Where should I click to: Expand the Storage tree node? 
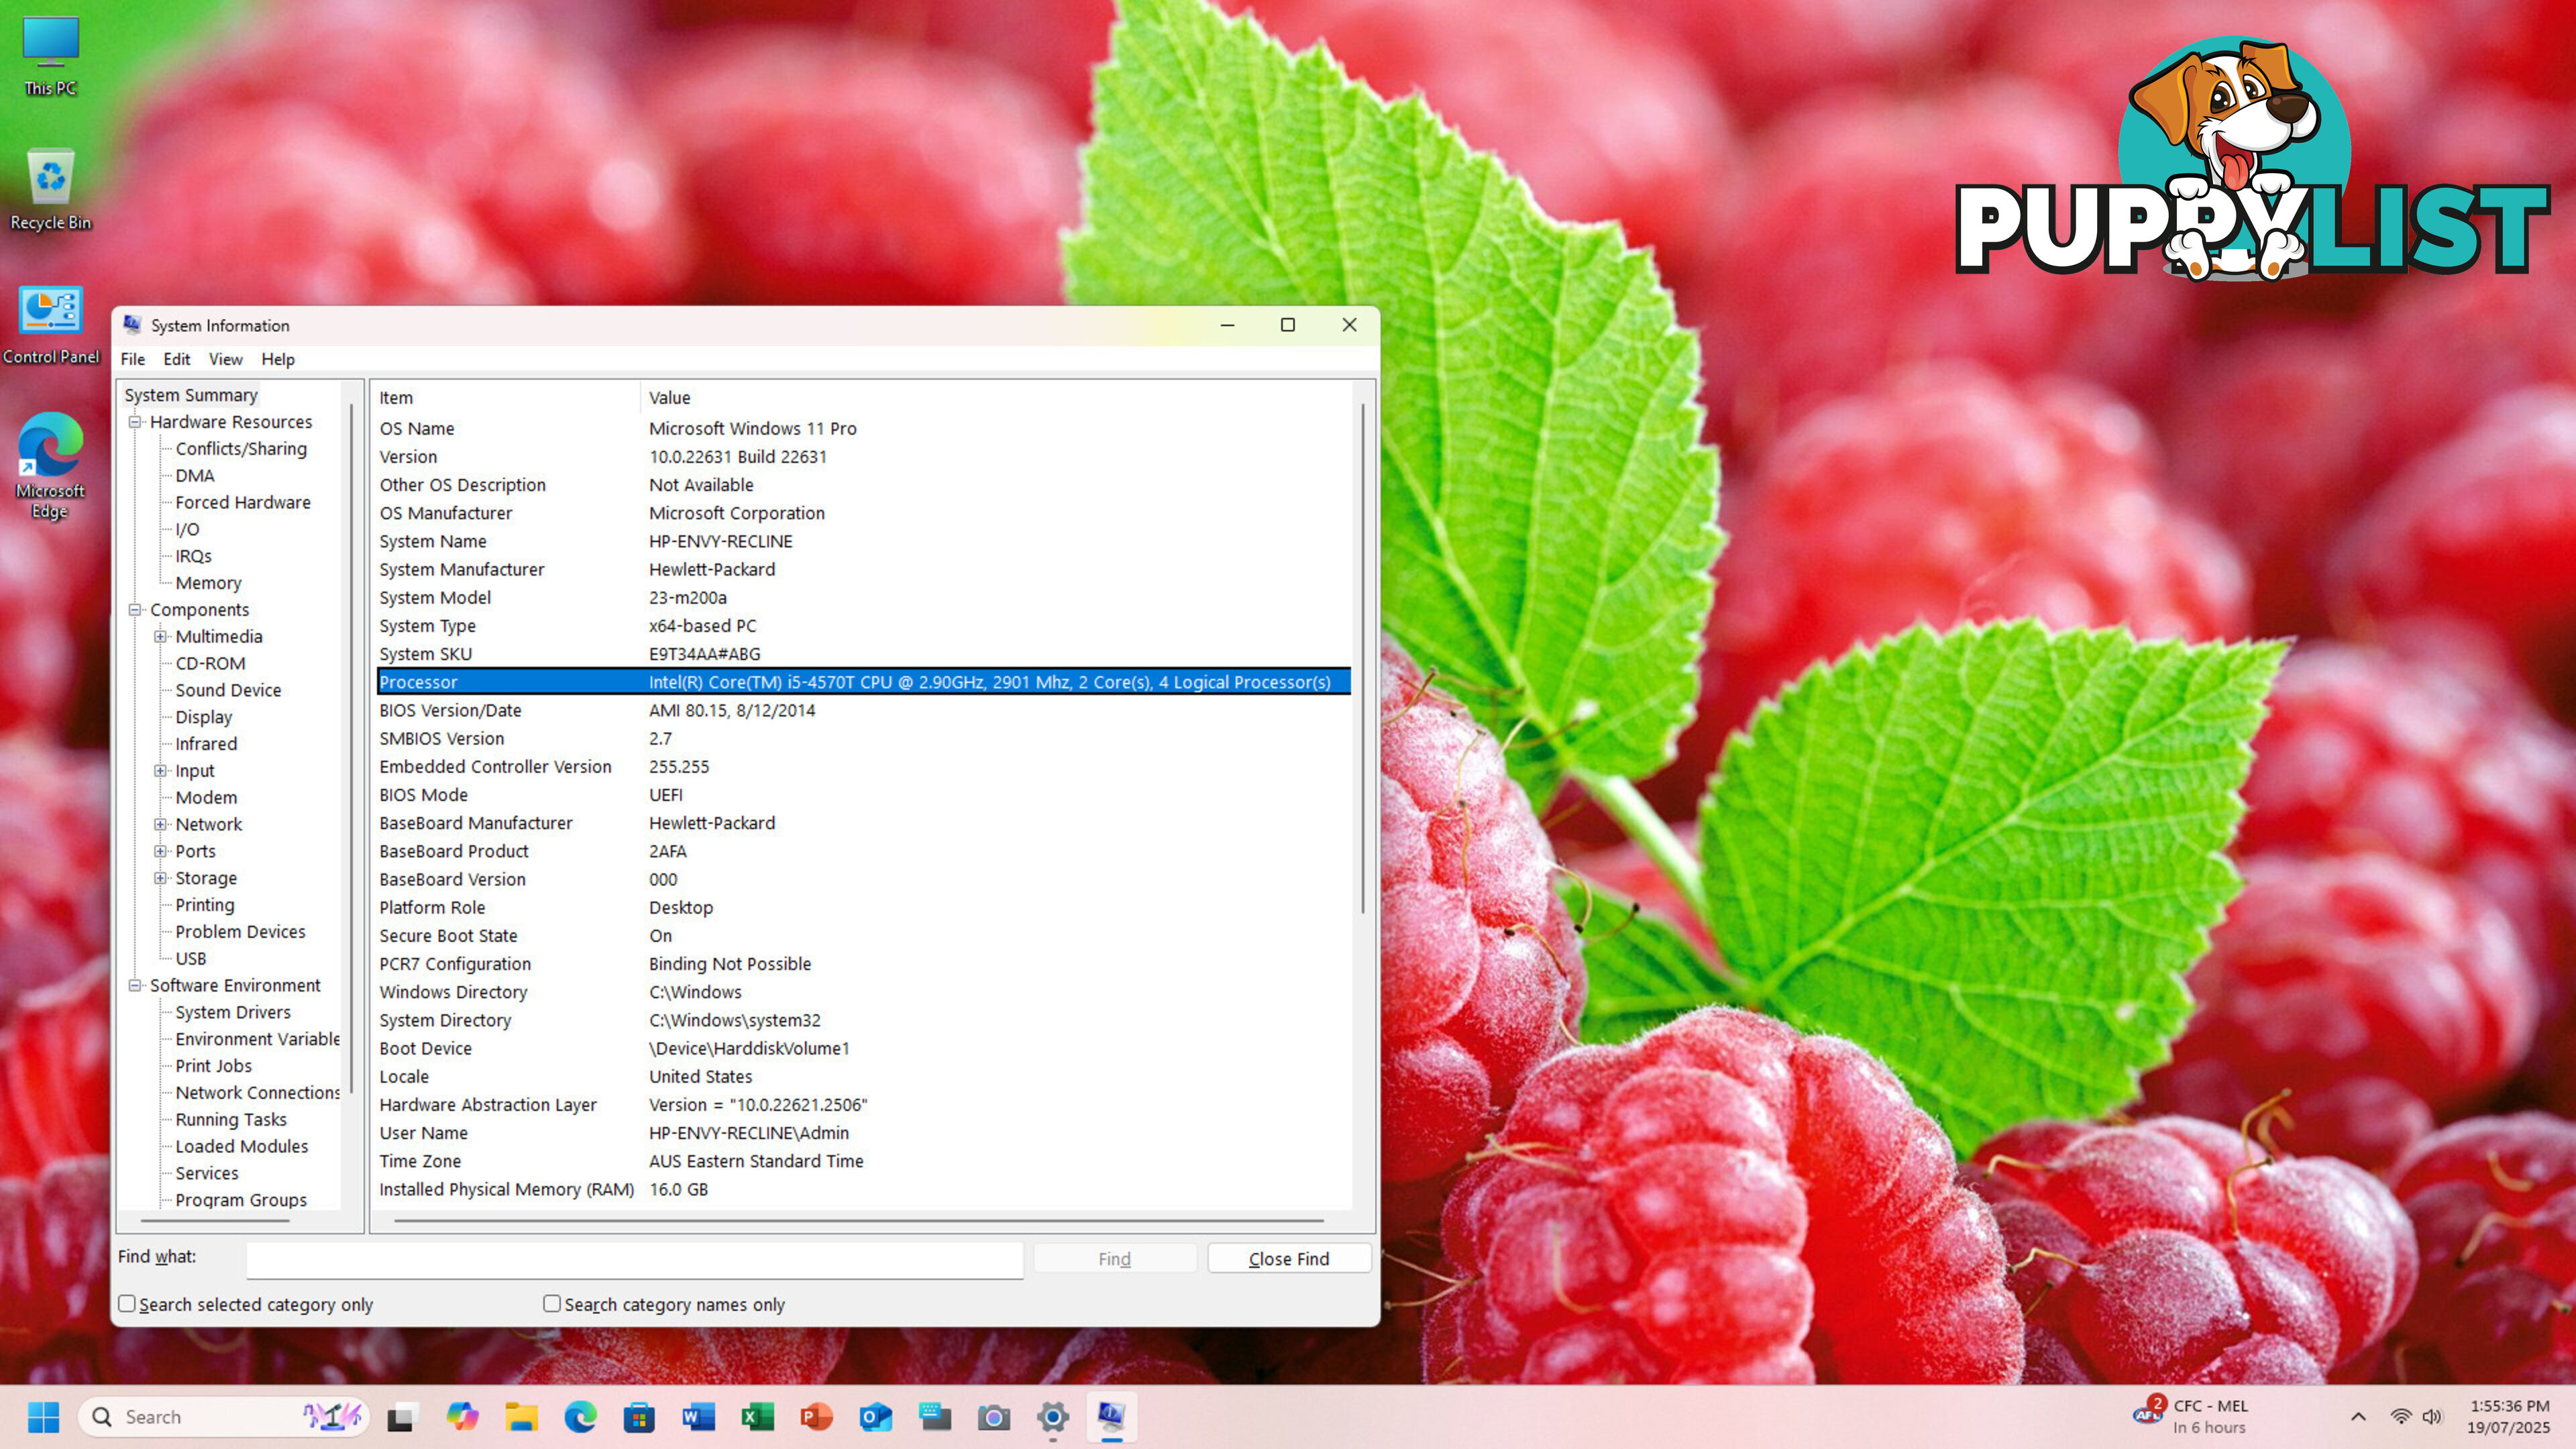[160, 878]
